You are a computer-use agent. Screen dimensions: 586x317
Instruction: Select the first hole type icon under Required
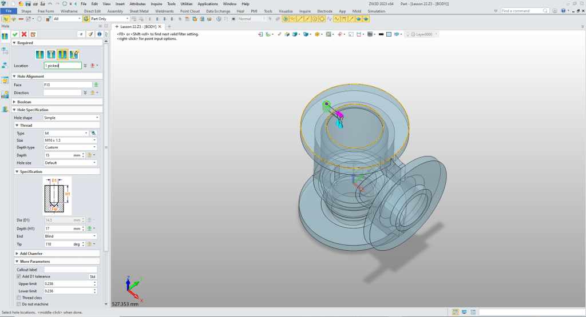click(x=39, y=55)
